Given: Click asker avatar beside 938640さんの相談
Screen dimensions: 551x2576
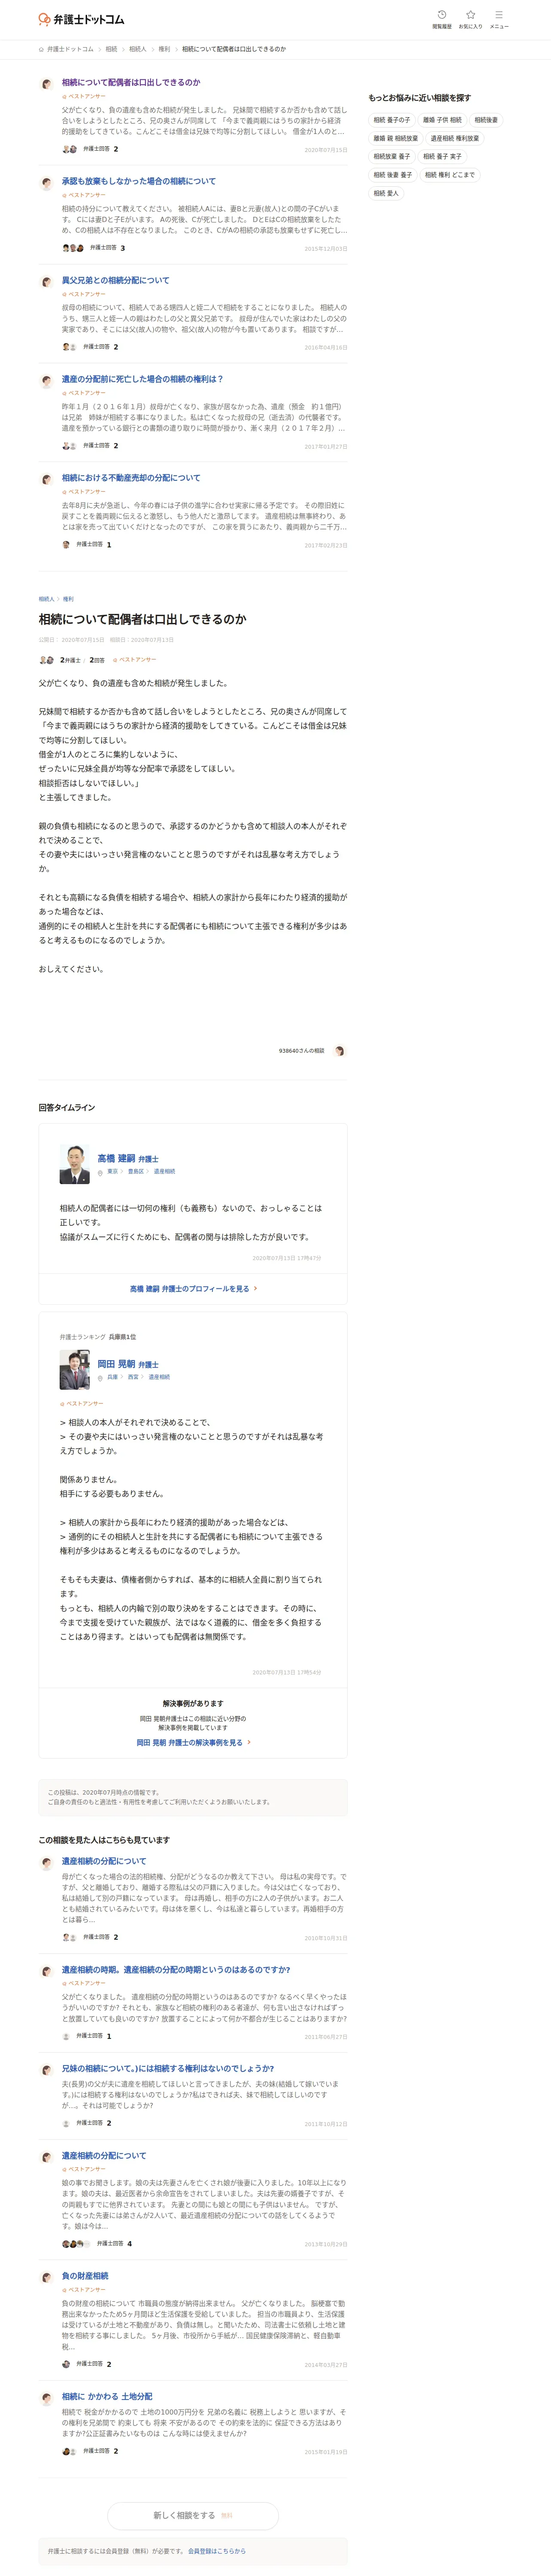Looking at the screenshot, I should coord(339,1051).
